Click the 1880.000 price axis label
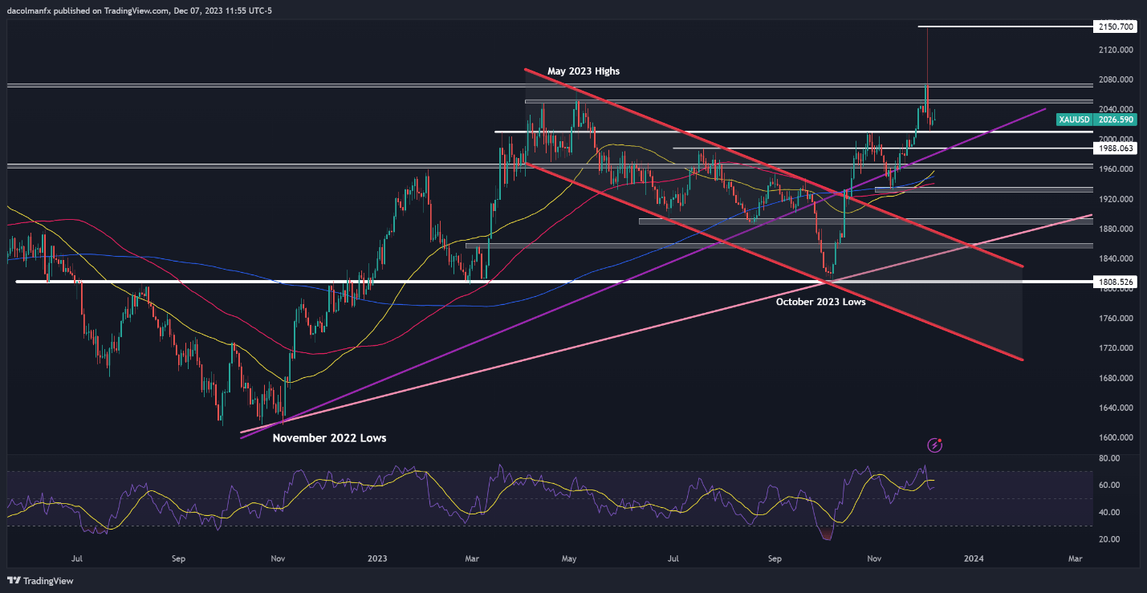 pos(1116,229)
